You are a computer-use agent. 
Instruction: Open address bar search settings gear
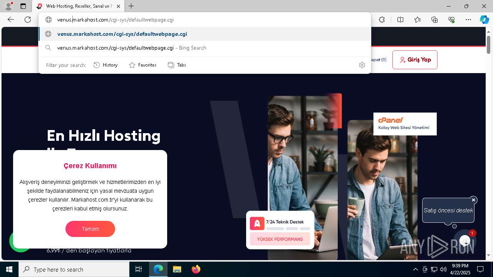(362, 65)
